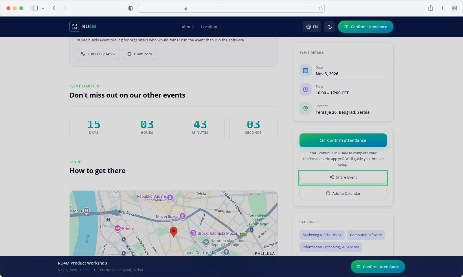Open the sidebar dropdown chevron
463x277 pixels.
(43, 8)
